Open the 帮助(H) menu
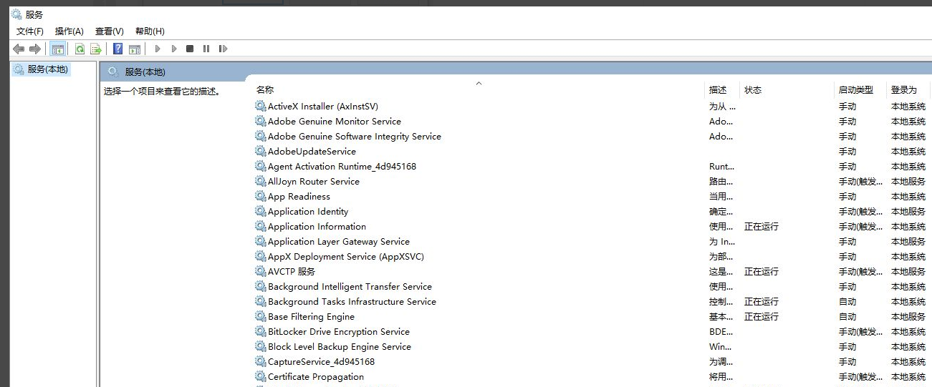The image size is (932, 387). coord(150,31)
